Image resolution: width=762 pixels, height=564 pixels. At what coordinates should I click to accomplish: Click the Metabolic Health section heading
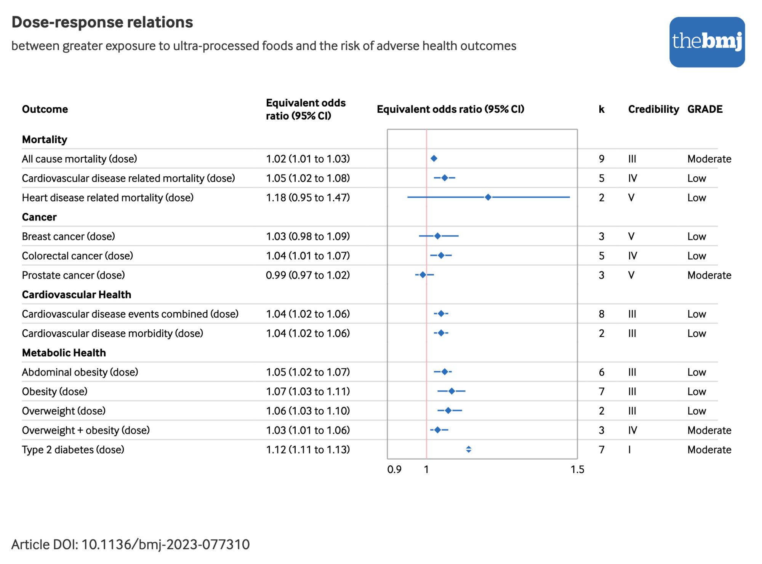tap(64, 353)
